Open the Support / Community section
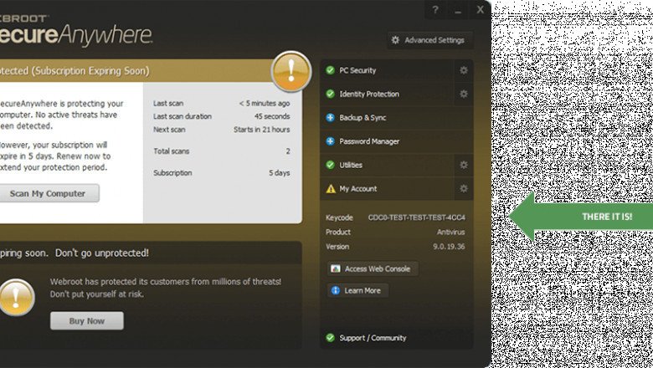The height and width of the screenshot is (368, 653). point(397,338)
